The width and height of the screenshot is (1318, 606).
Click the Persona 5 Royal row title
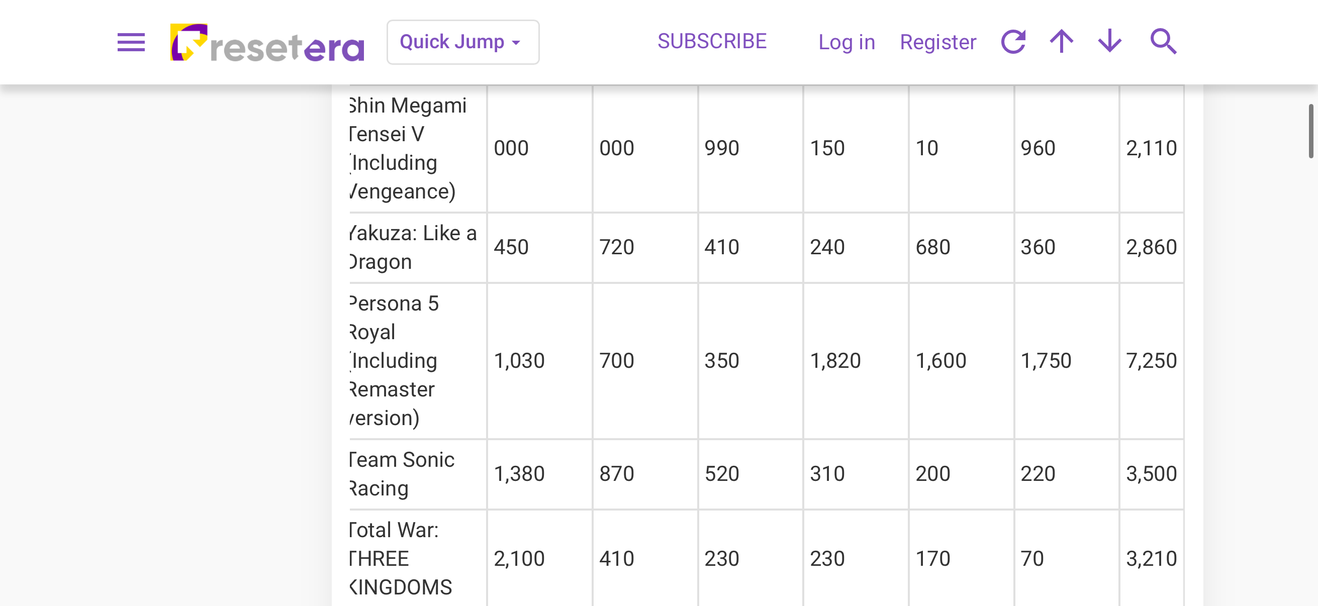click(394, 360)
